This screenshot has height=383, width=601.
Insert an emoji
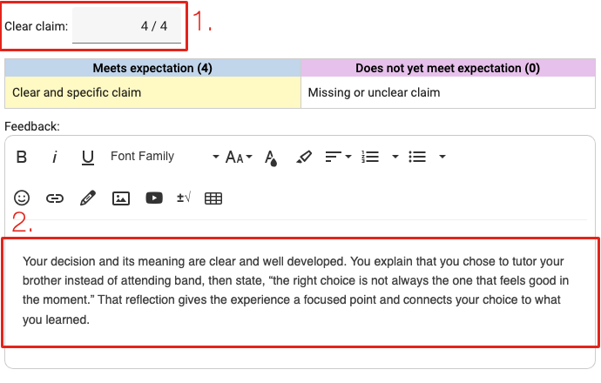[22, 198]
